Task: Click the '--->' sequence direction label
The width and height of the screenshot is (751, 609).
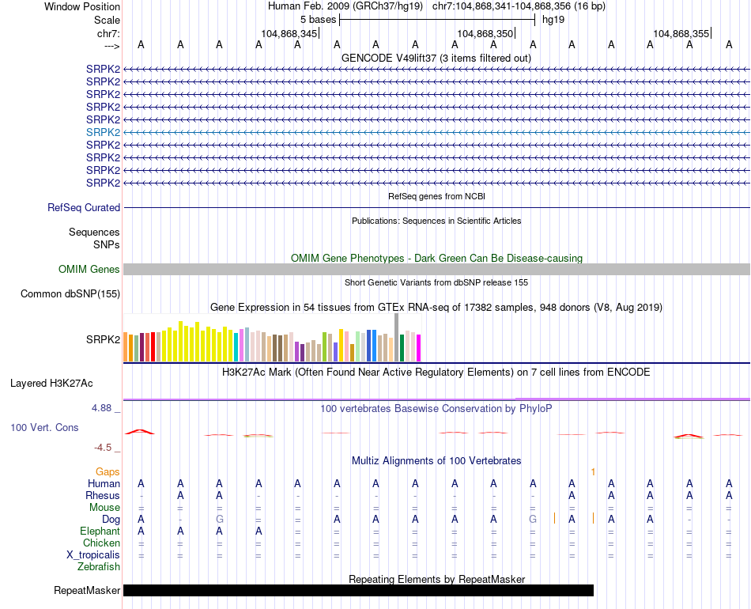Action: point(112,46)
